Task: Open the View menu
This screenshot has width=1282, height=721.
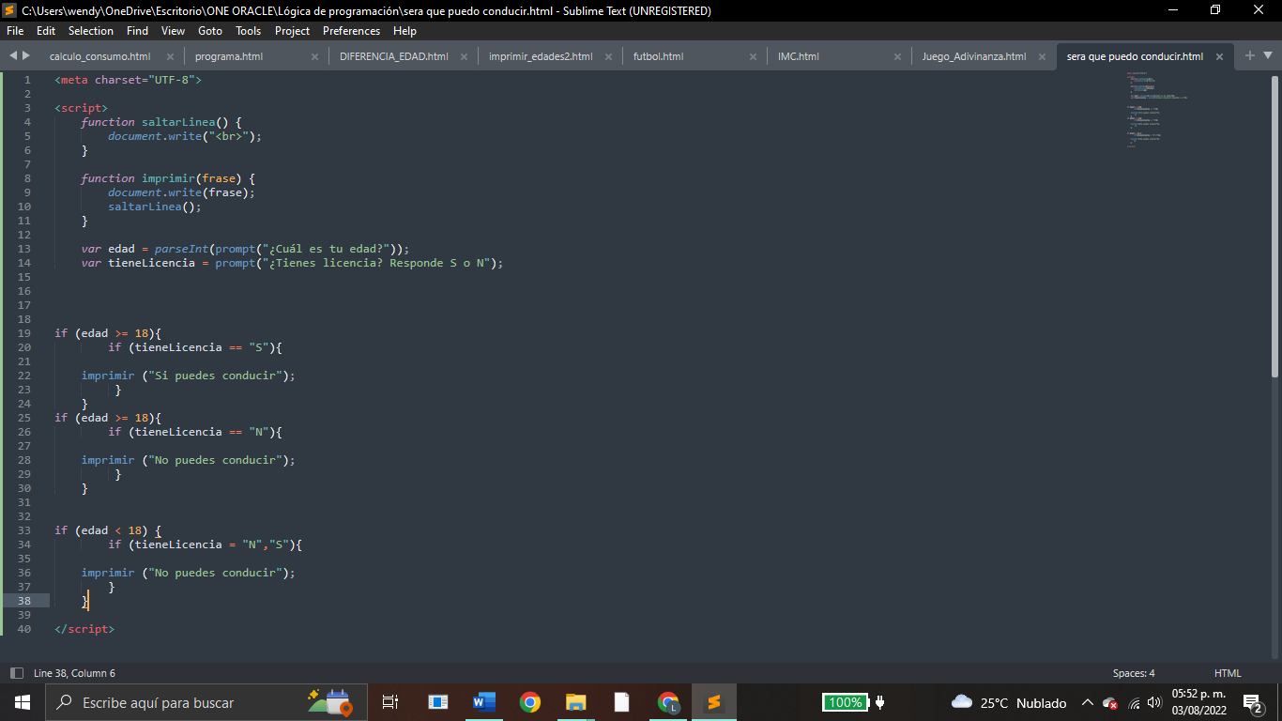Action: 174,31
